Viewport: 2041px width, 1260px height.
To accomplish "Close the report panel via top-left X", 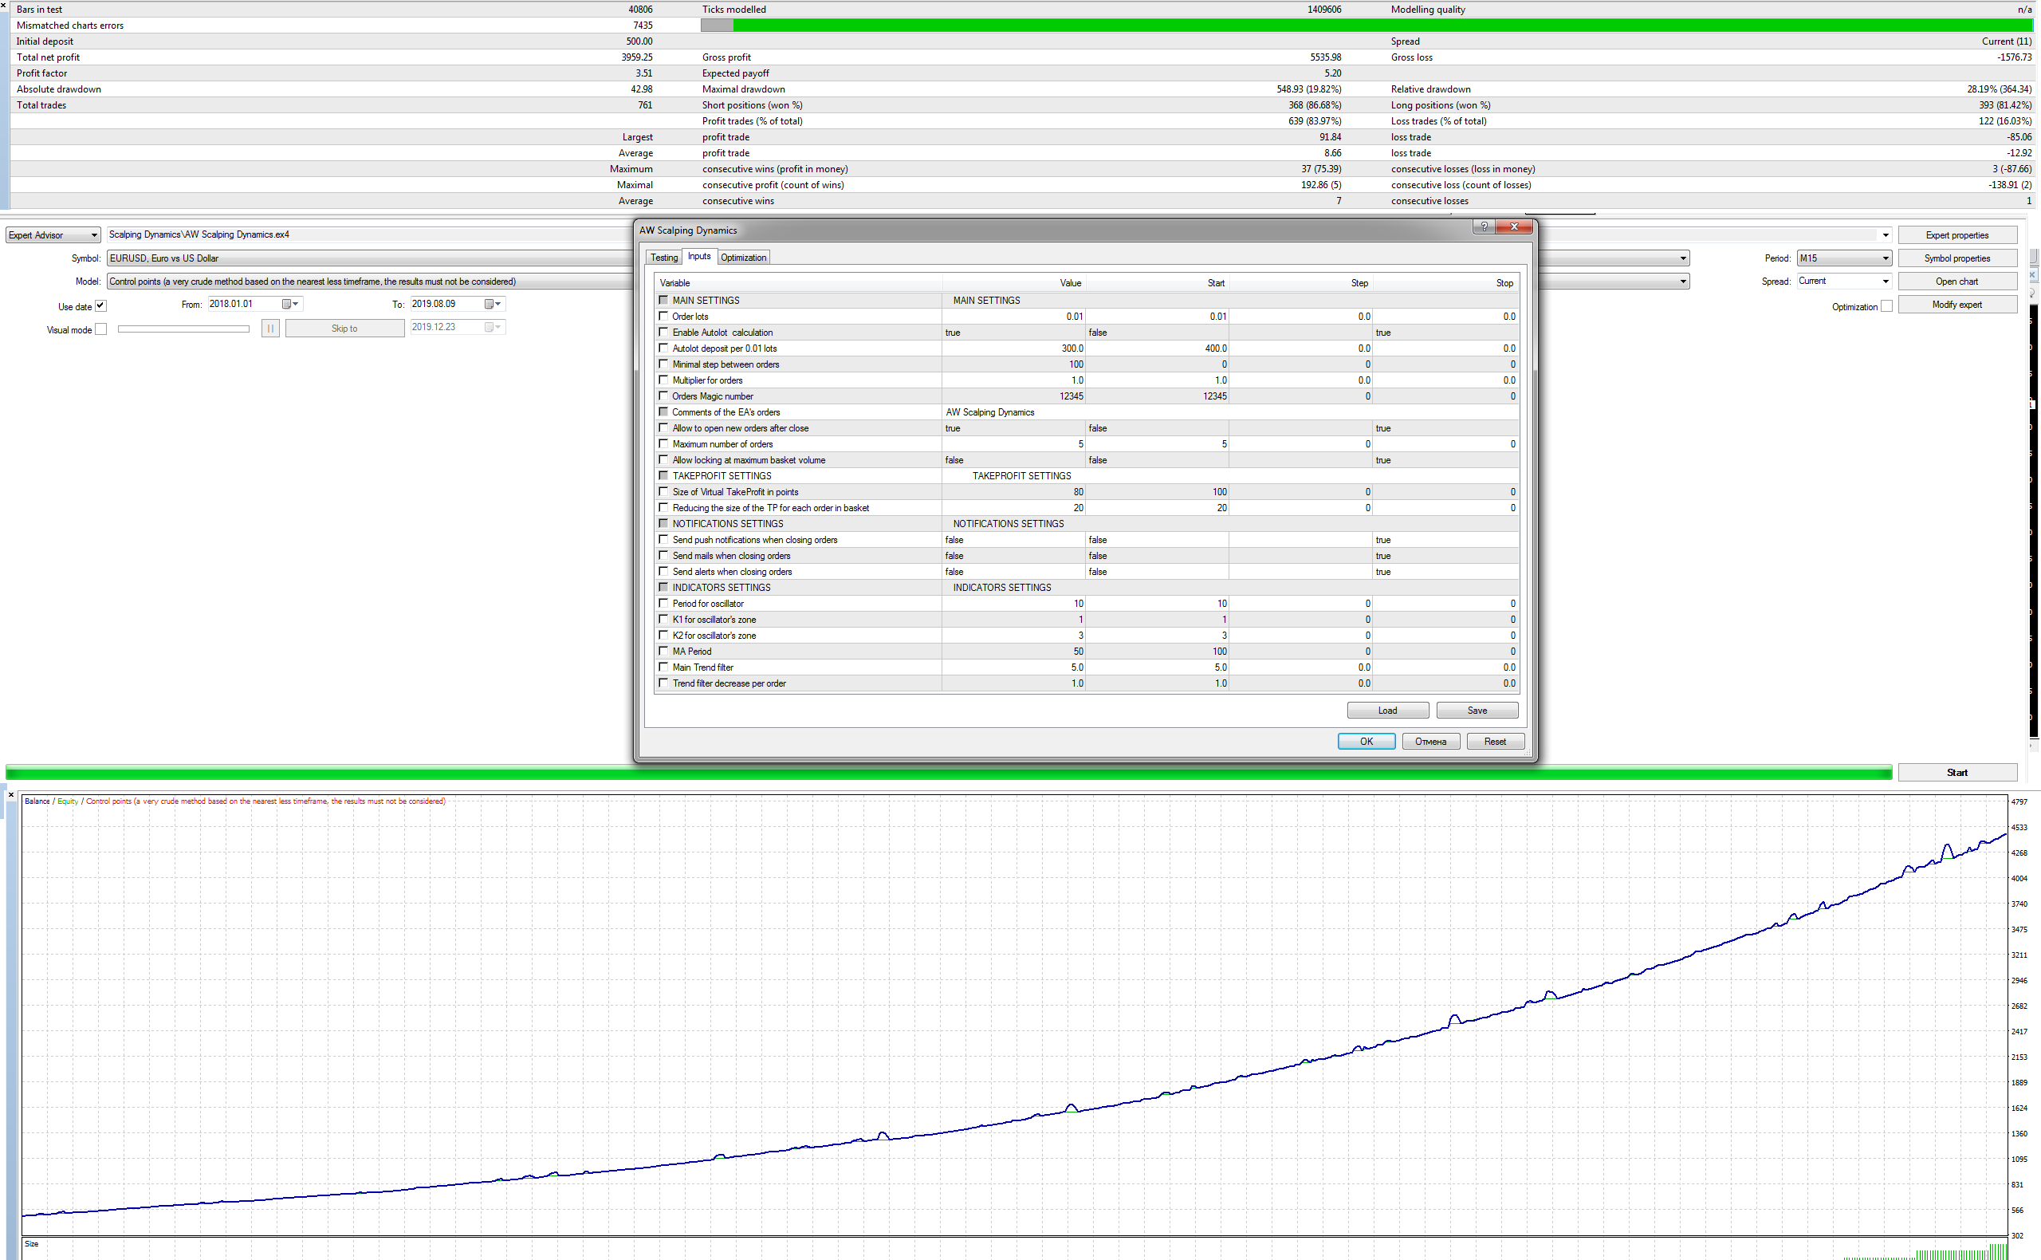I will [x=3, y=5].
